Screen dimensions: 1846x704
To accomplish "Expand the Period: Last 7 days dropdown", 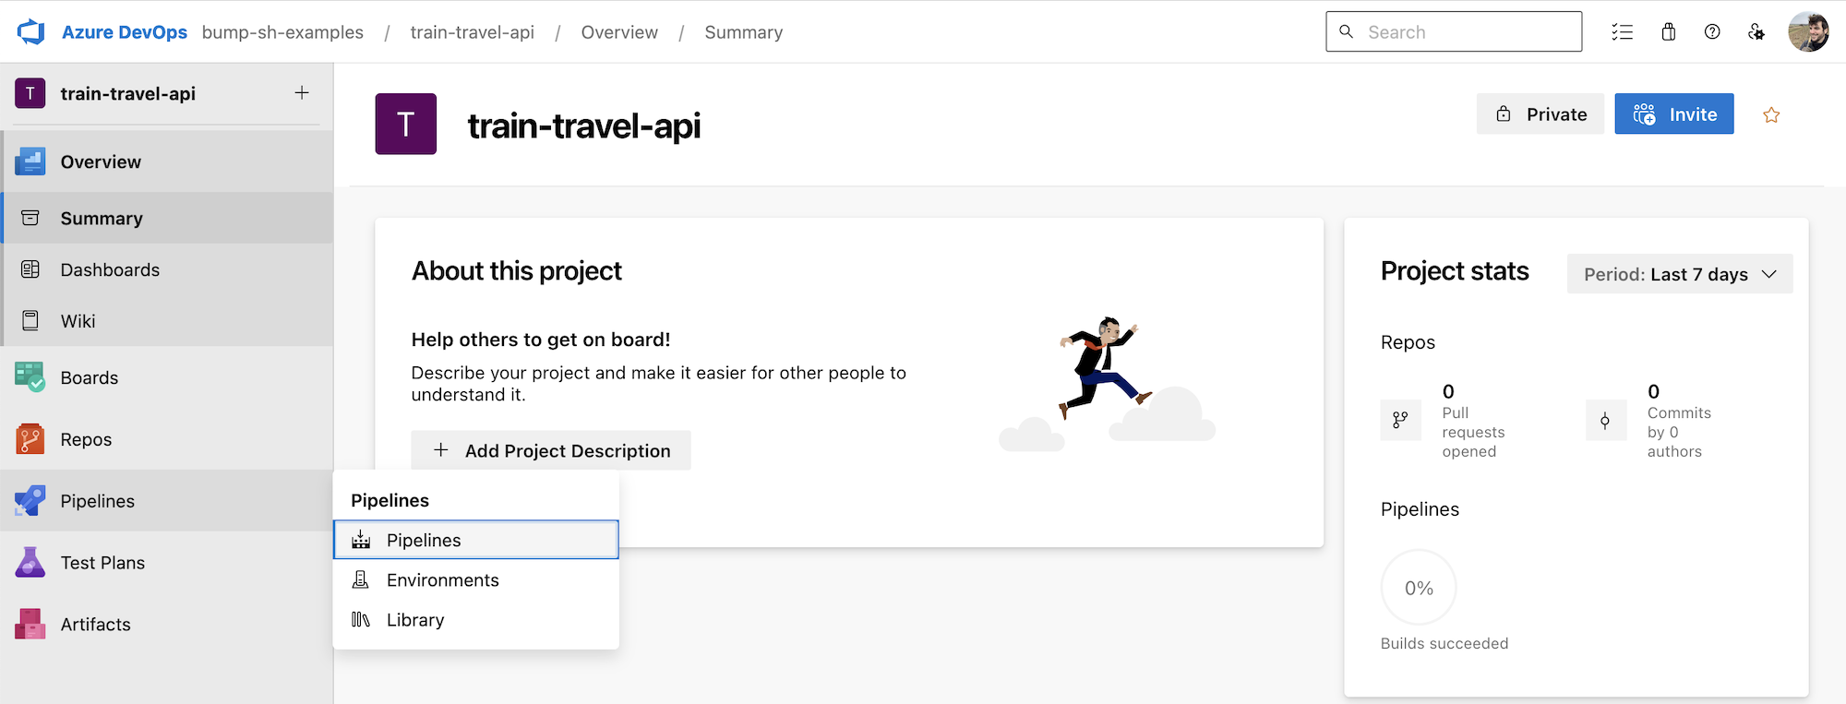I will pyautogui.click(x=1679, y=274).
